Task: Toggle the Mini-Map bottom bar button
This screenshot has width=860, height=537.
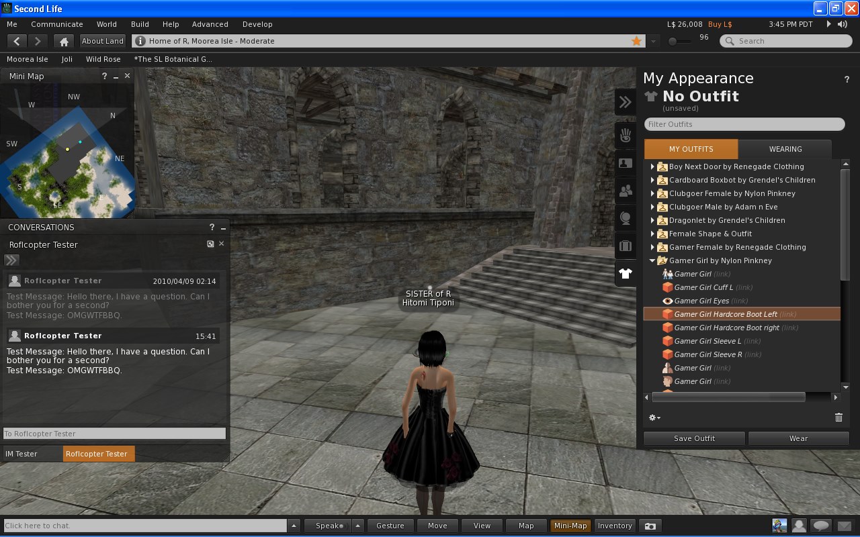Action: 570,526
